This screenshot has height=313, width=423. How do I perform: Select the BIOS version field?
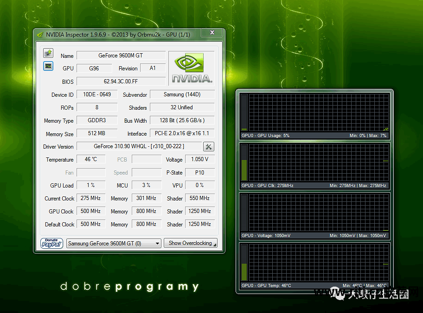pos(121,81)
